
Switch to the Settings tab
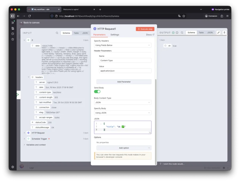(115, 35)
